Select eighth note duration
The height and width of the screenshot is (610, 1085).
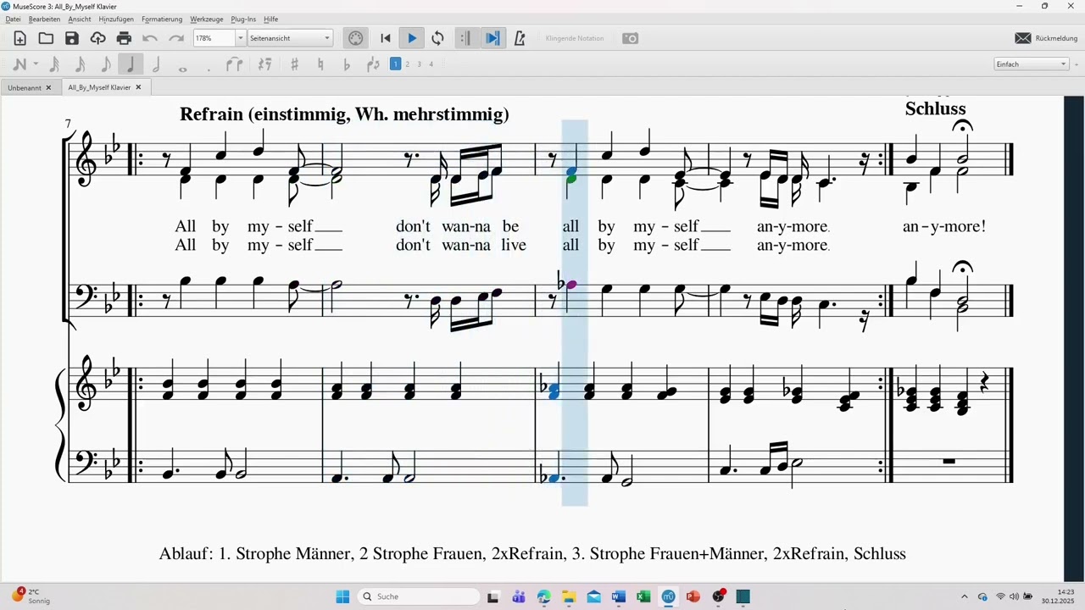[105, 64]
